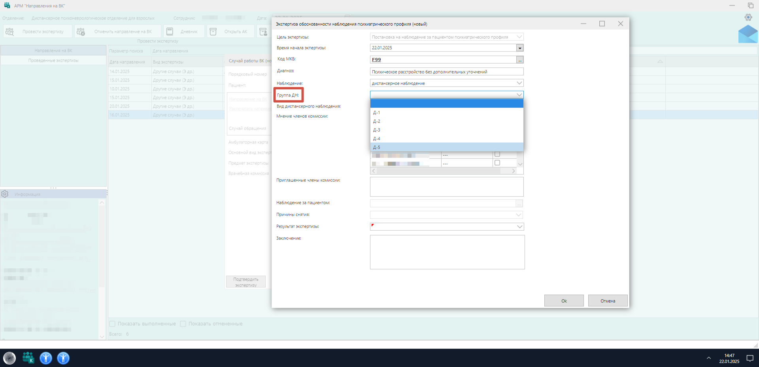759x367 pixels.
Task: Close the Экспертиза обоснованности dialog
Action: tap(621, 24)
